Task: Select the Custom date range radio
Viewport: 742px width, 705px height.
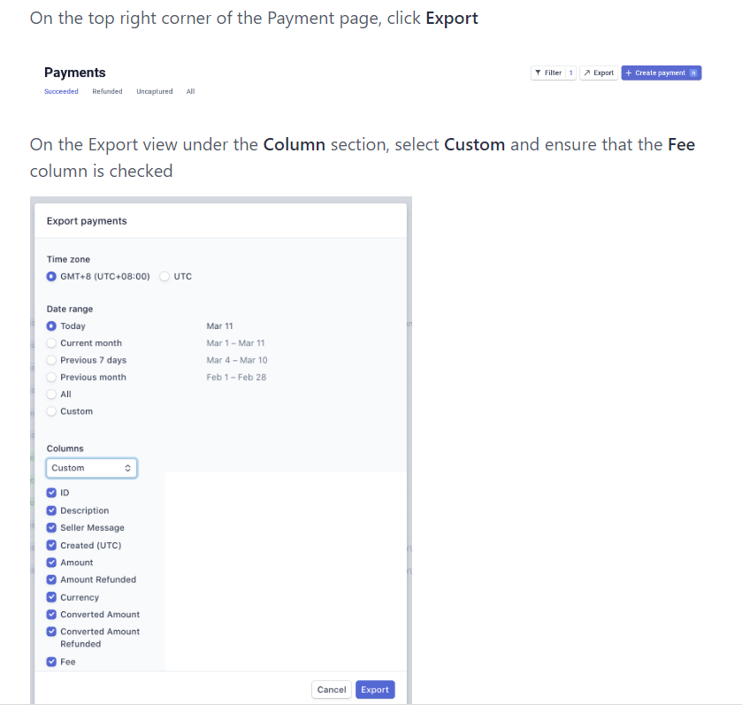Action: (x=52, y=411)
